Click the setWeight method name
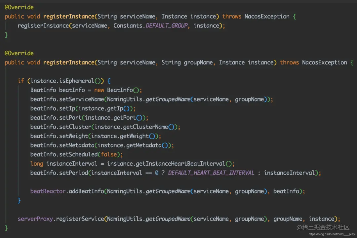The image size is (357, 238). click(73, 136)
